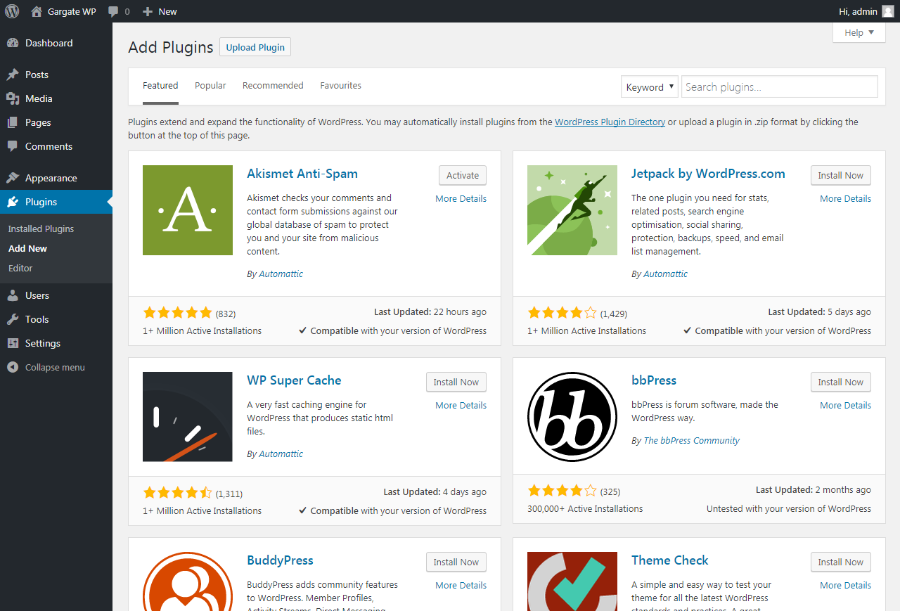Open Installed Plugins submenu item
Screen dimensions: 900x611
(x=41, y=229)
